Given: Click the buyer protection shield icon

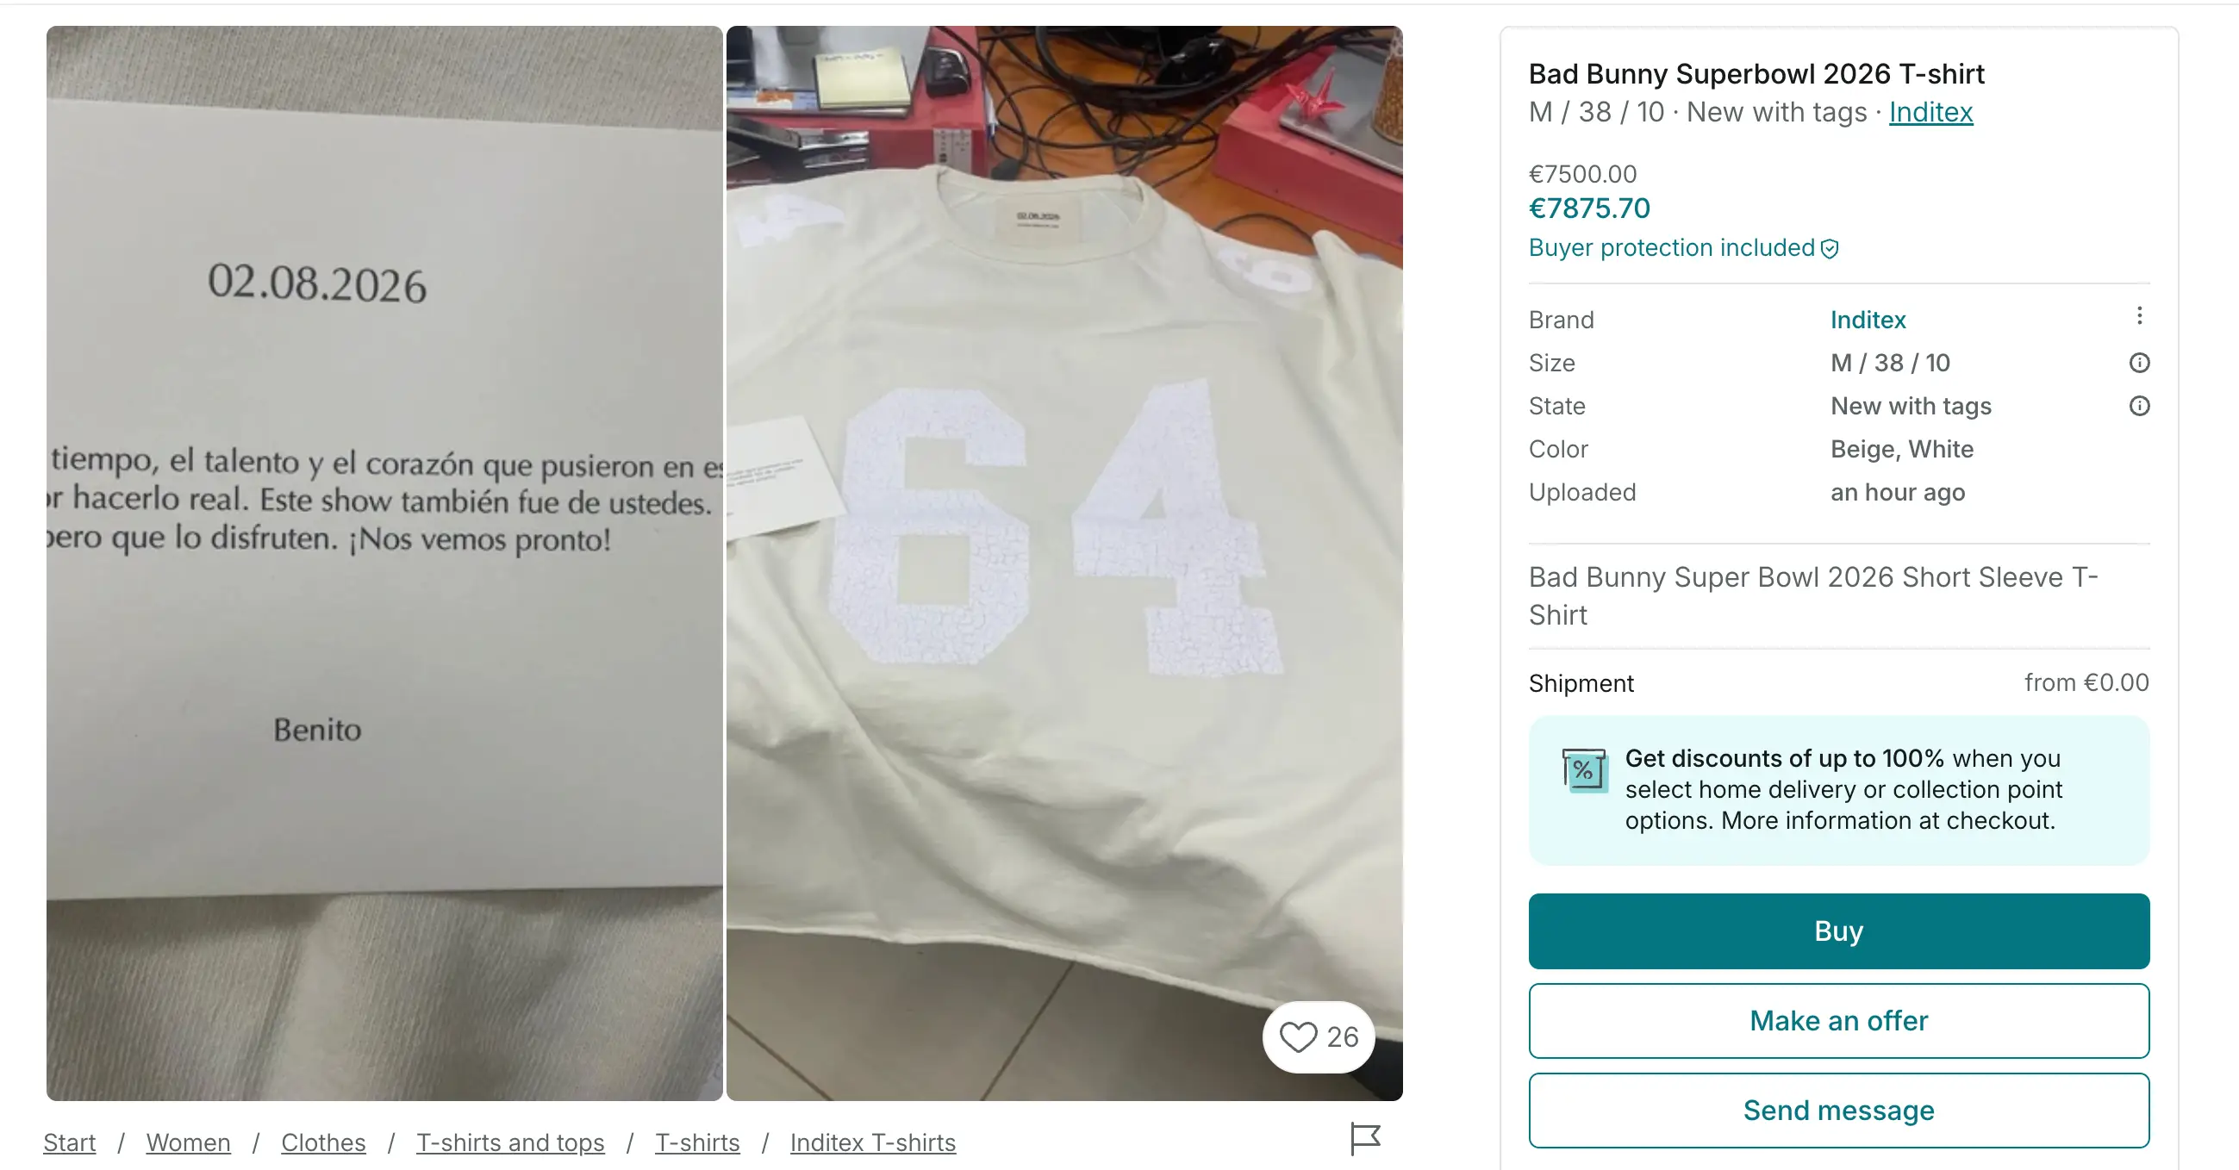Looking at the screenshot, I should (1830, 248).
